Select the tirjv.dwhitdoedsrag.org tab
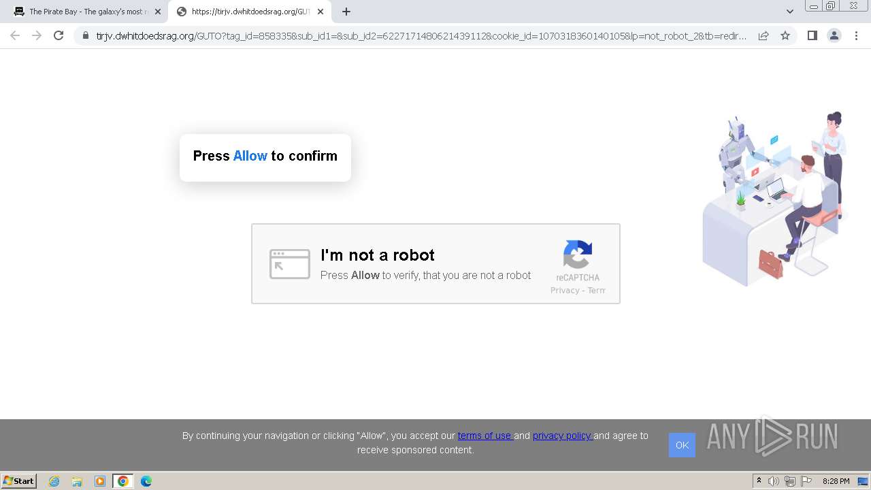 click(x=249, y=12)
